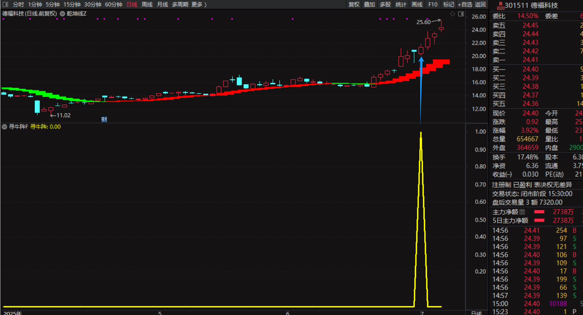Select the 周线 weekly chart tab
Image resolution: width=583 pixels, height=315 pixels.
tap(147, 4)
